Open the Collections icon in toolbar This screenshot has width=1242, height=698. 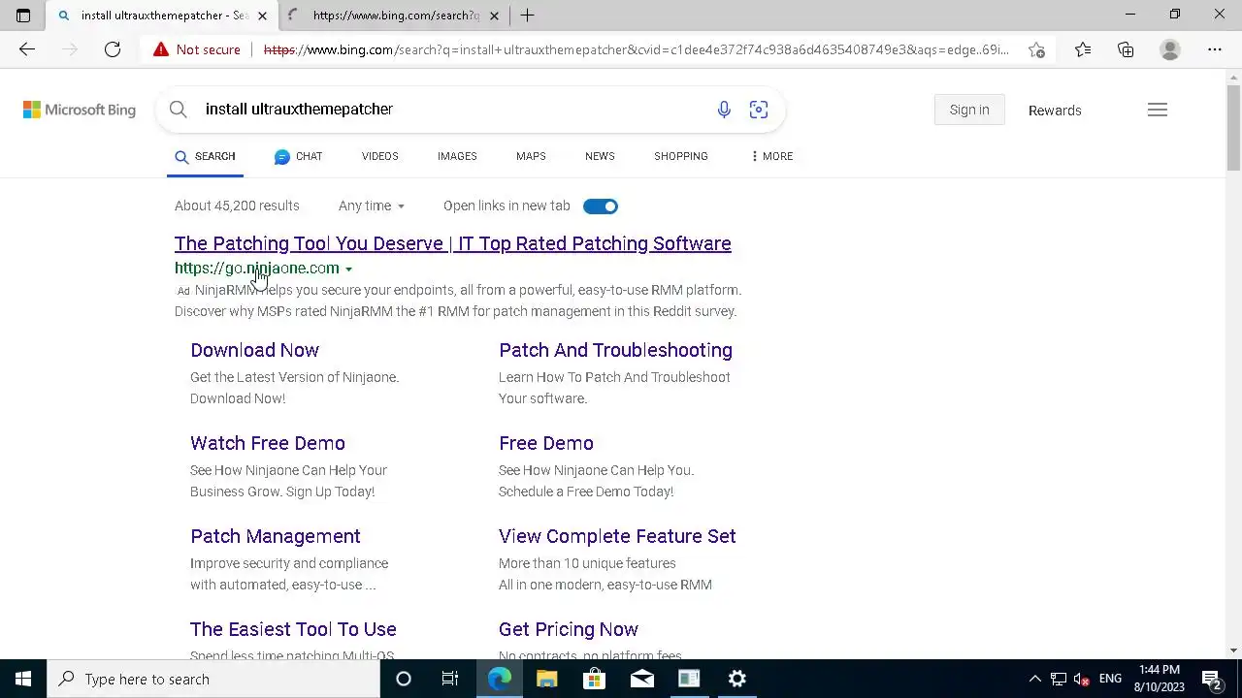tap(1126, 49)
